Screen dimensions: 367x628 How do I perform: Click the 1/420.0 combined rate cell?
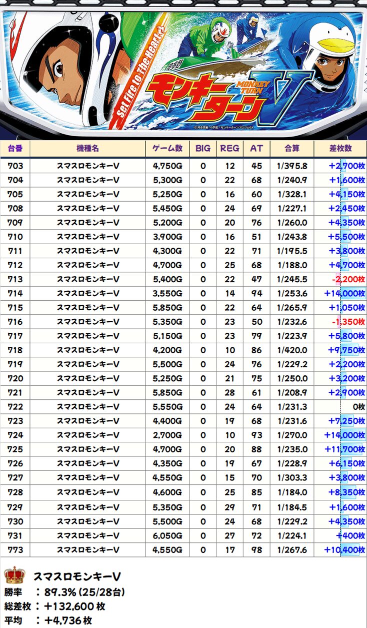coord(291,350)
